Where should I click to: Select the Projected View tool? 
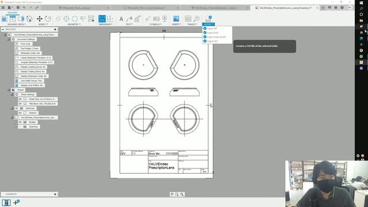(x=13, y=19)
